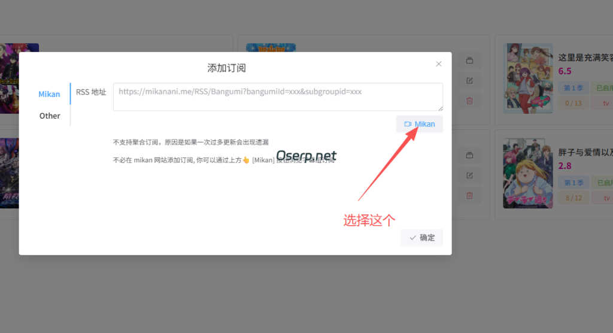
Task: Click archive icon in upper card row
Action: (x=469, y=60)
